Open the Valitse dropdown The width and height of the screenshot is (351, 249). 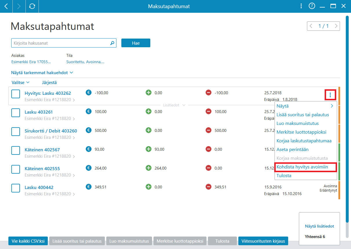coord(21,83)
